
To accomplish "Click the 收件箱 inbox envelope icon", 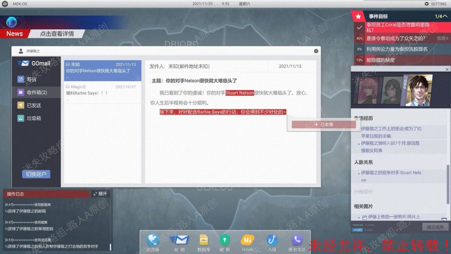I will click(20, 92).
